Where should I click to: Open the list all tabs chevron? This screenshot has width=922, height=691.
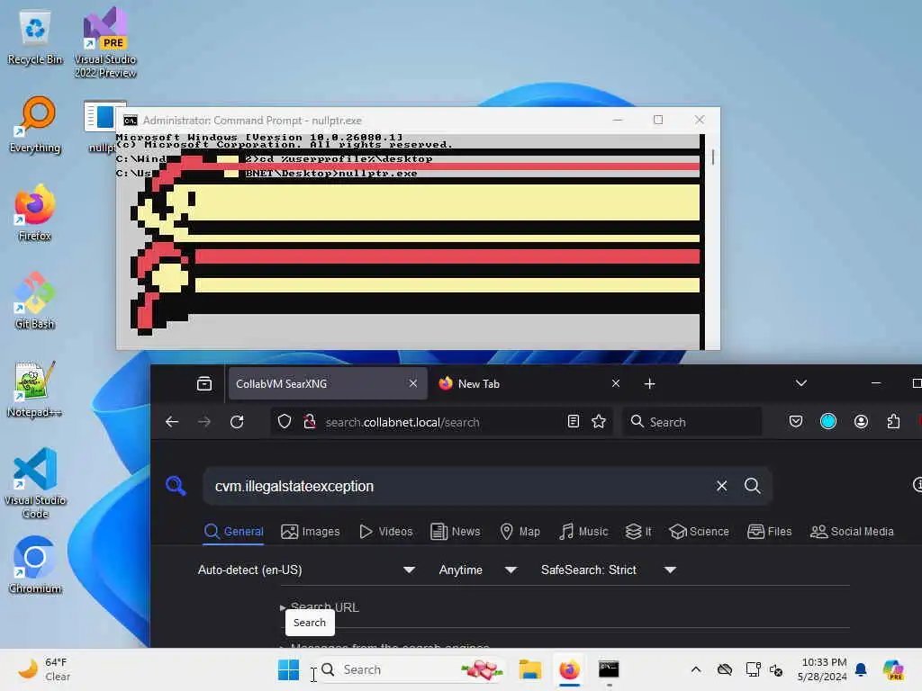click(800, 383)
